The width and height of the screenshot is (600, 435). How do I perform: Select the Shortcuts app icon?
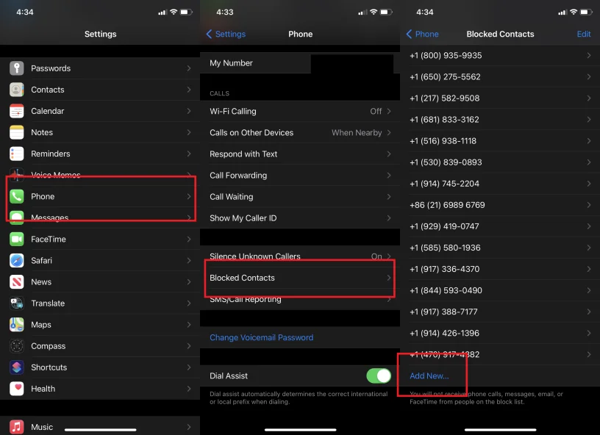(x=17, y=367)
